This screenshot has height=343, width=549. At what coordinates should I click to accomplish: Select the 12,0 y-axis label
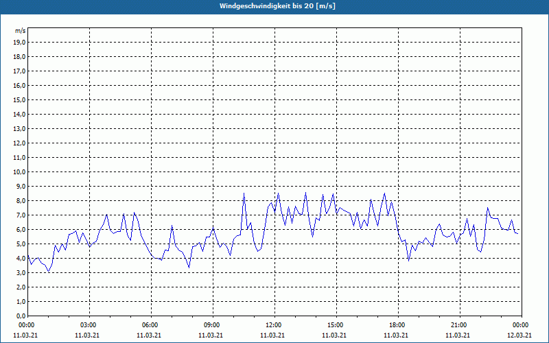pyautogui.click(x=20, y=143)
